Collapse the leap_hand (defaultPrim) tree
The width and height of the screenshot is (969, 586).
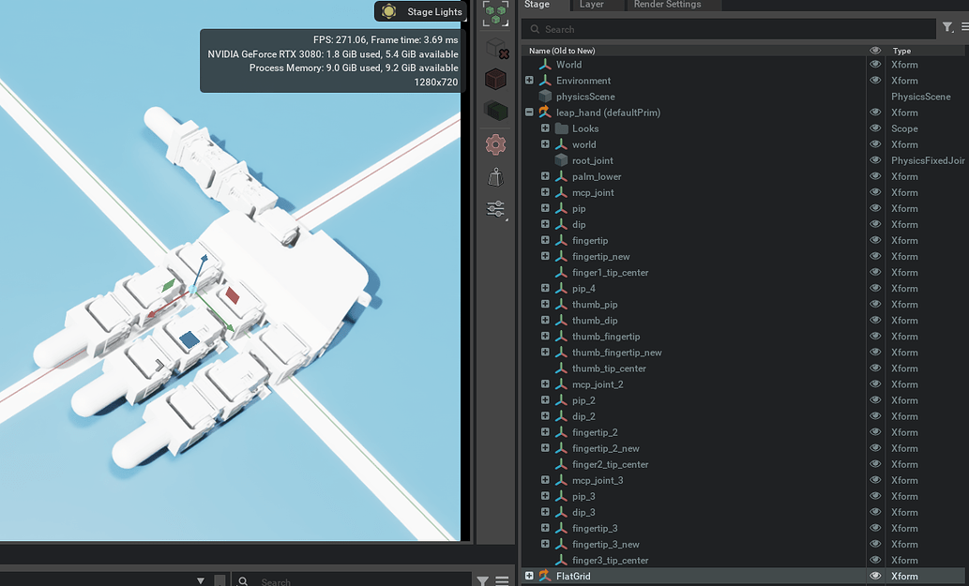[529, 112]
